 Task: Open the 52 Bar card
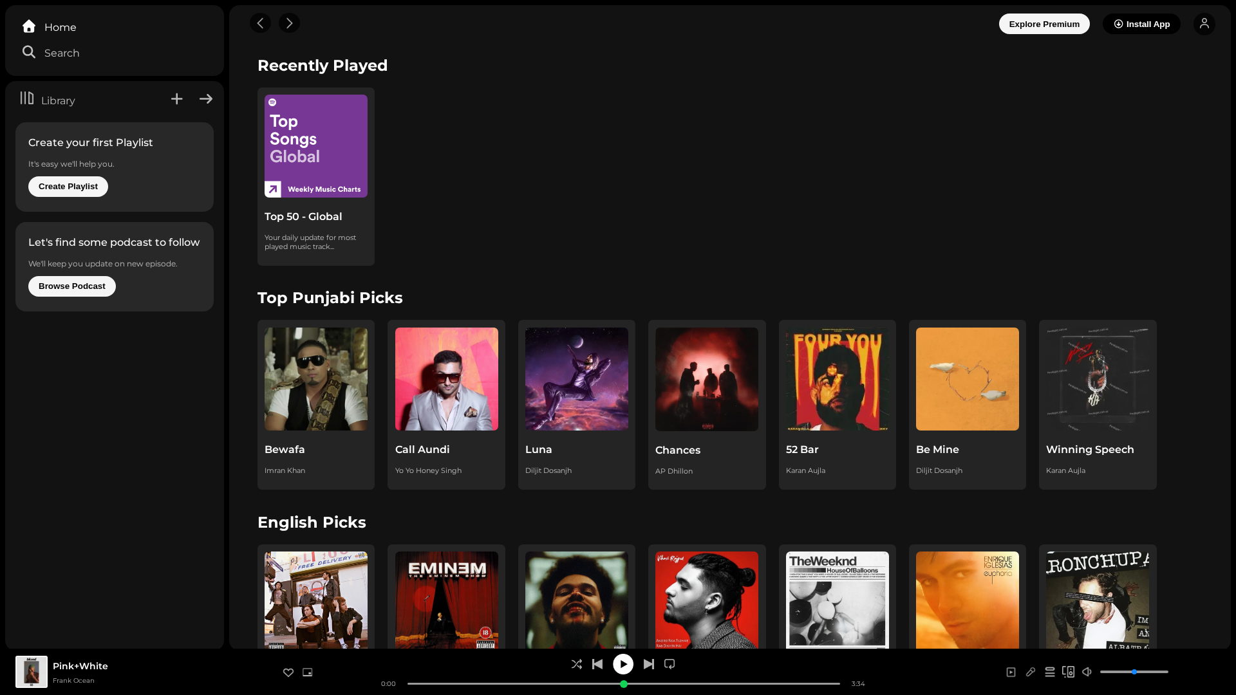(x=838, y=405)
